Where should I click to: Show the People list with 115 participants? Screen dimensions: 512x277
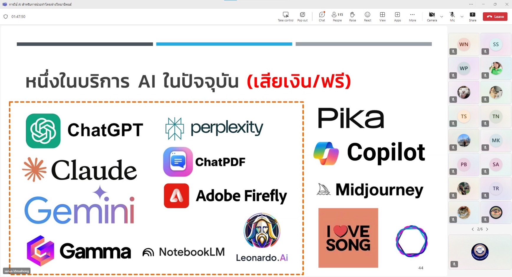[337, 17]
